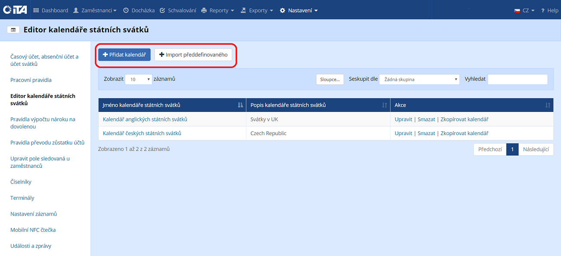
Task: Expand the Seskupit dle group selector
Action: click(419, 79)
